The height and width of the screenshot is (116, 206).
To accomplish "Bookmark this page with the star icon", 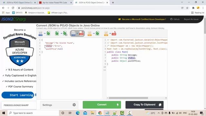I will point(187,8).
